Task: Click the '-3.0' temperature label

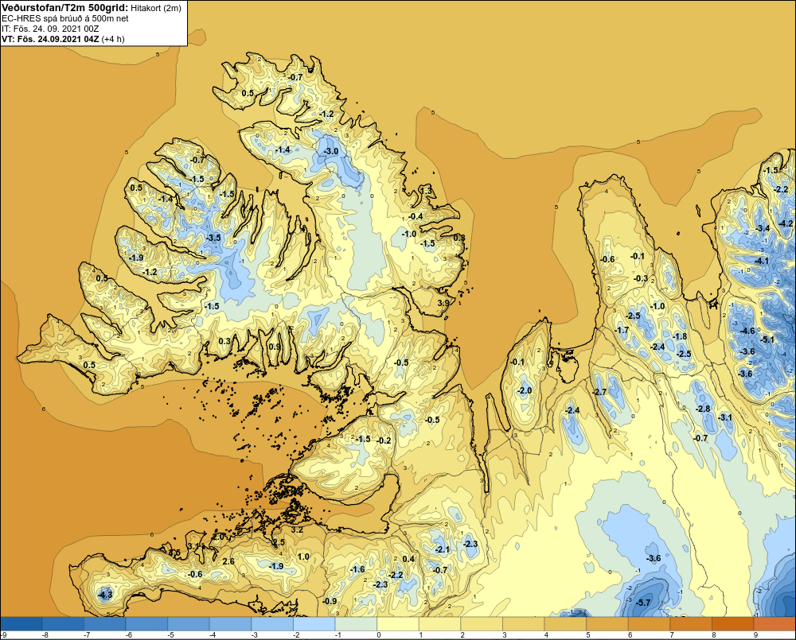Action: click(x=331, y=152)
